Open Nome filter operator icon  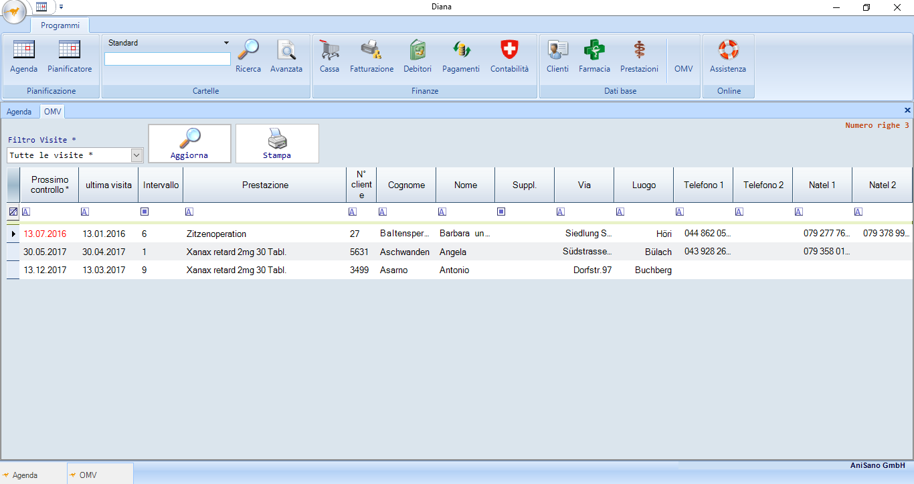click(442, 212)
